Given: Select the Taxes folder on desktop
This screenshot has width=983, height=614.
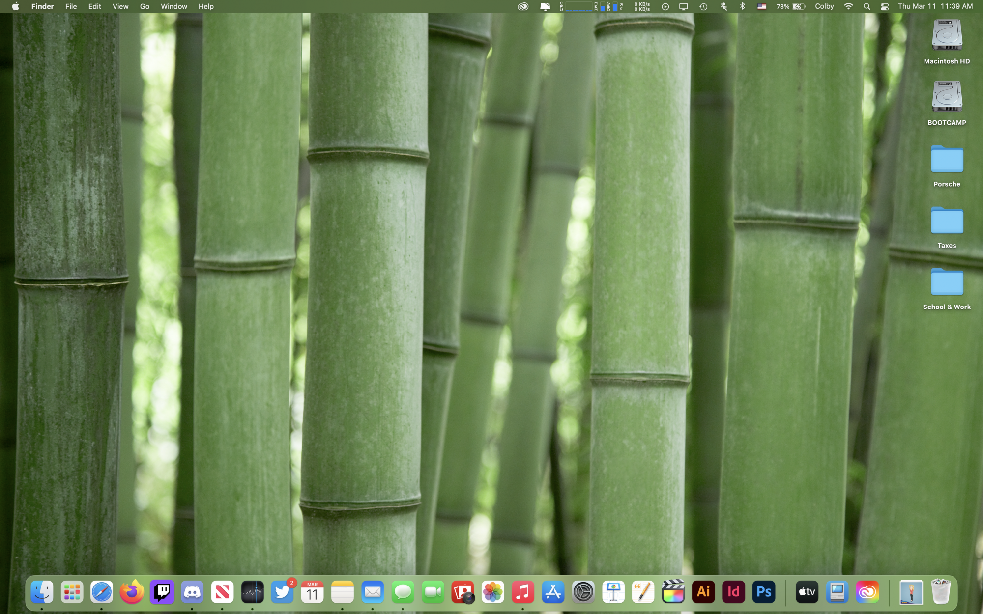Looking at the screenshot, I should click(x=947, y=222).
